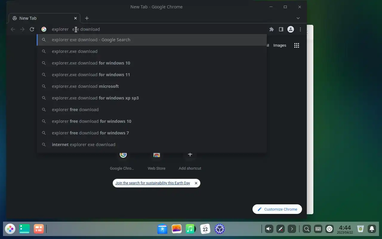Click the back navigation arrow

pos(13,29)
